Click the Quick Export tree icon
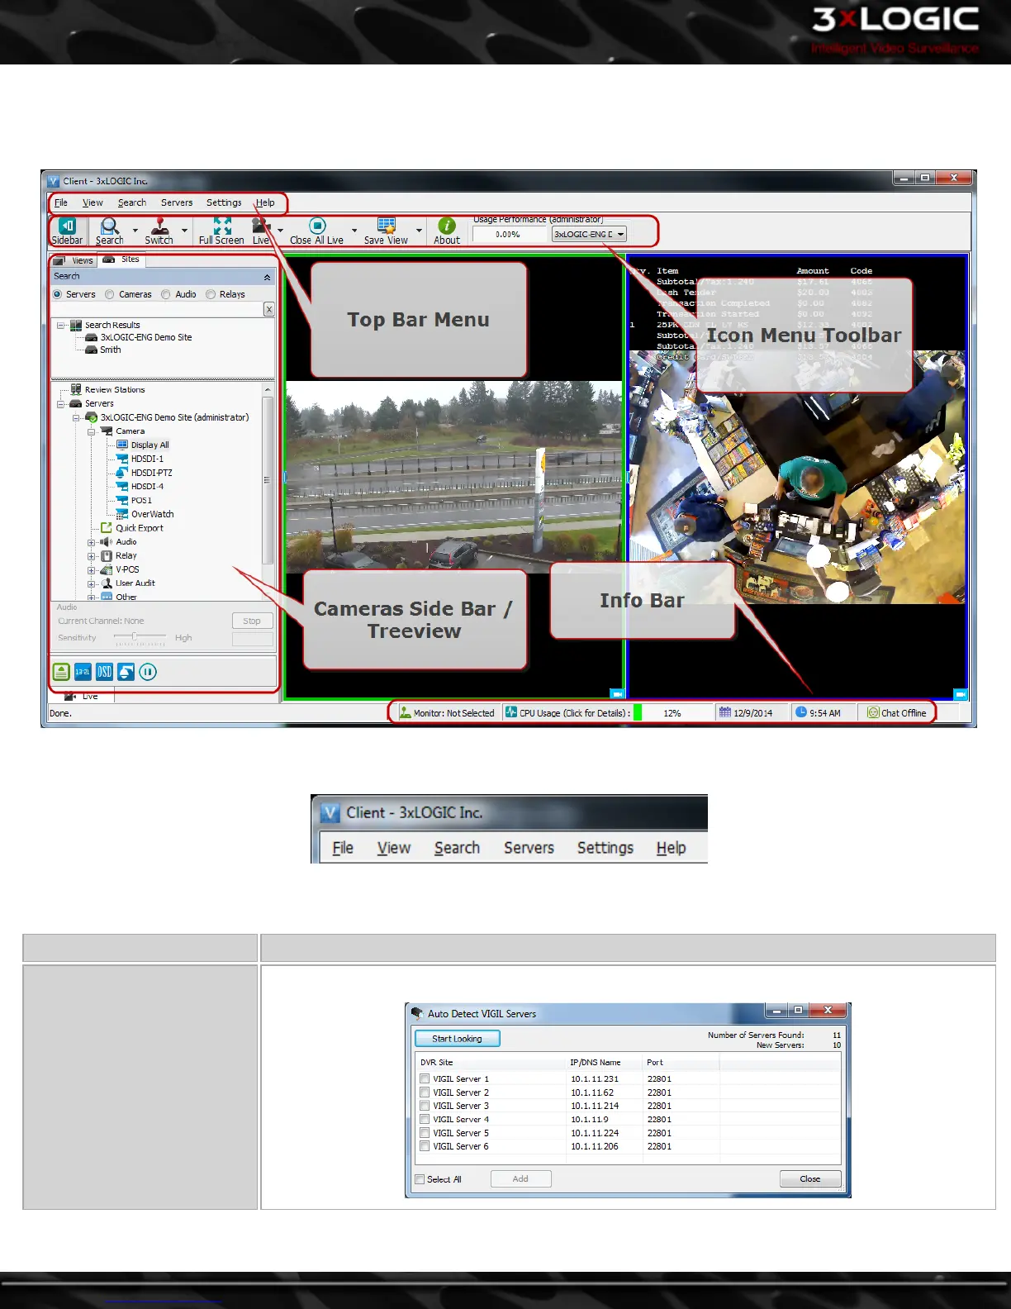The image size is (1011, 1309). (x=107, y=528)
